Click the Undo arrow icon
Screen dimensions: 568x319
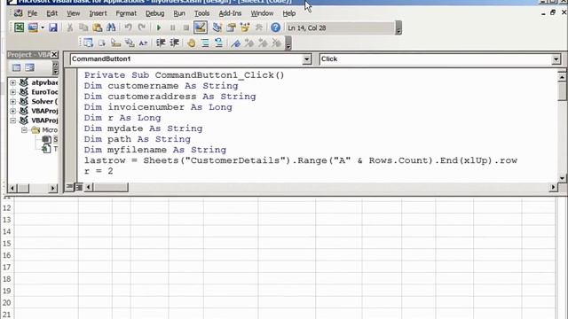pyautogui.click(x=128, y=27)
